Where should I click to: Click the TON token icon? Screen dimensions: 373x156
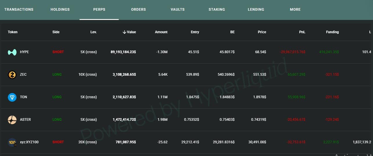[12, 97]
